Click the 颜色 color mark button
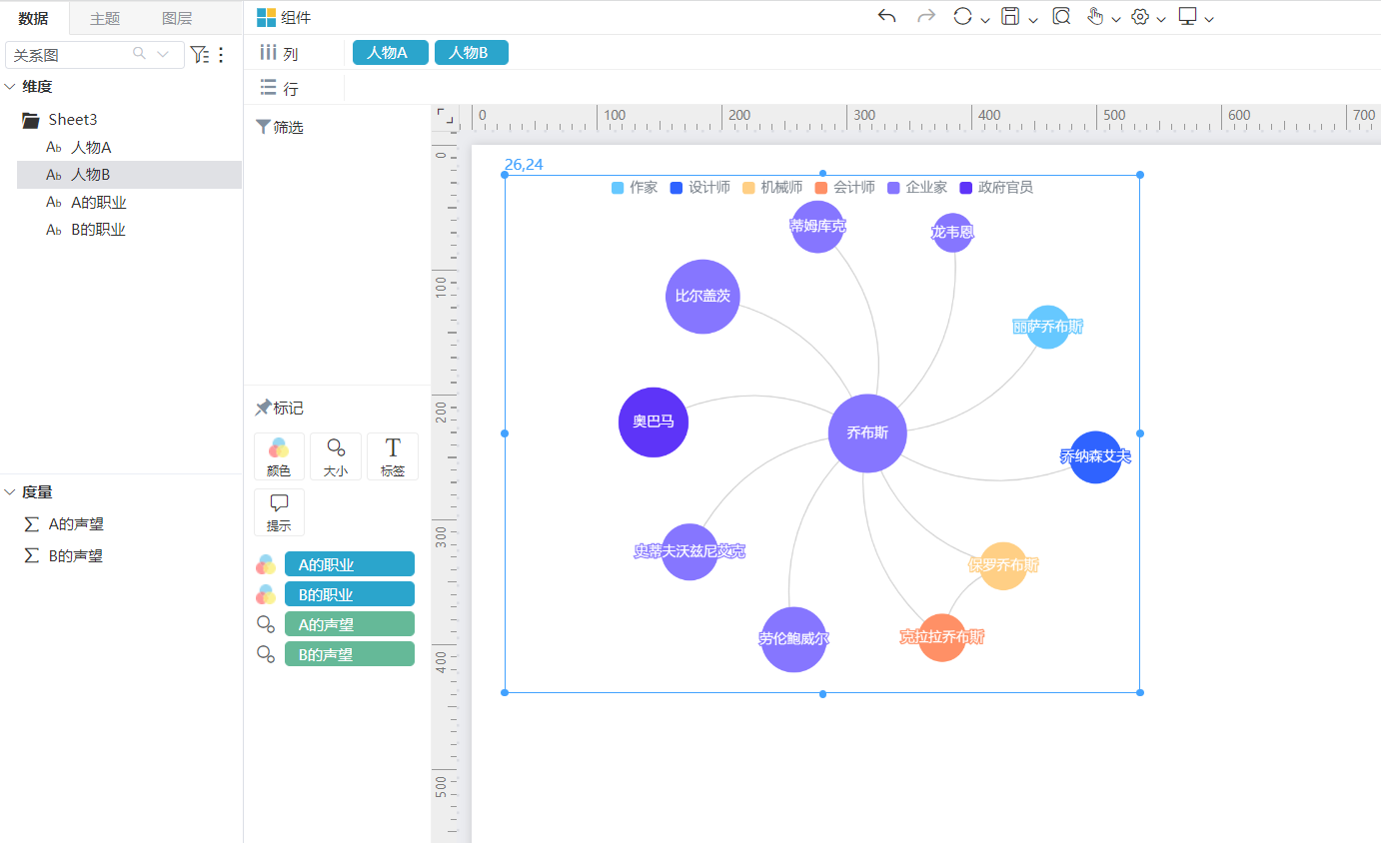The height and width of the screenshot is (843, 1381). (279, 456)
